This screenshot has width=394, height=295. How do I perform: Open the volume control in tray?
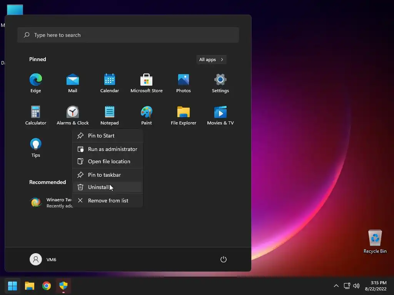pos(356,286)
